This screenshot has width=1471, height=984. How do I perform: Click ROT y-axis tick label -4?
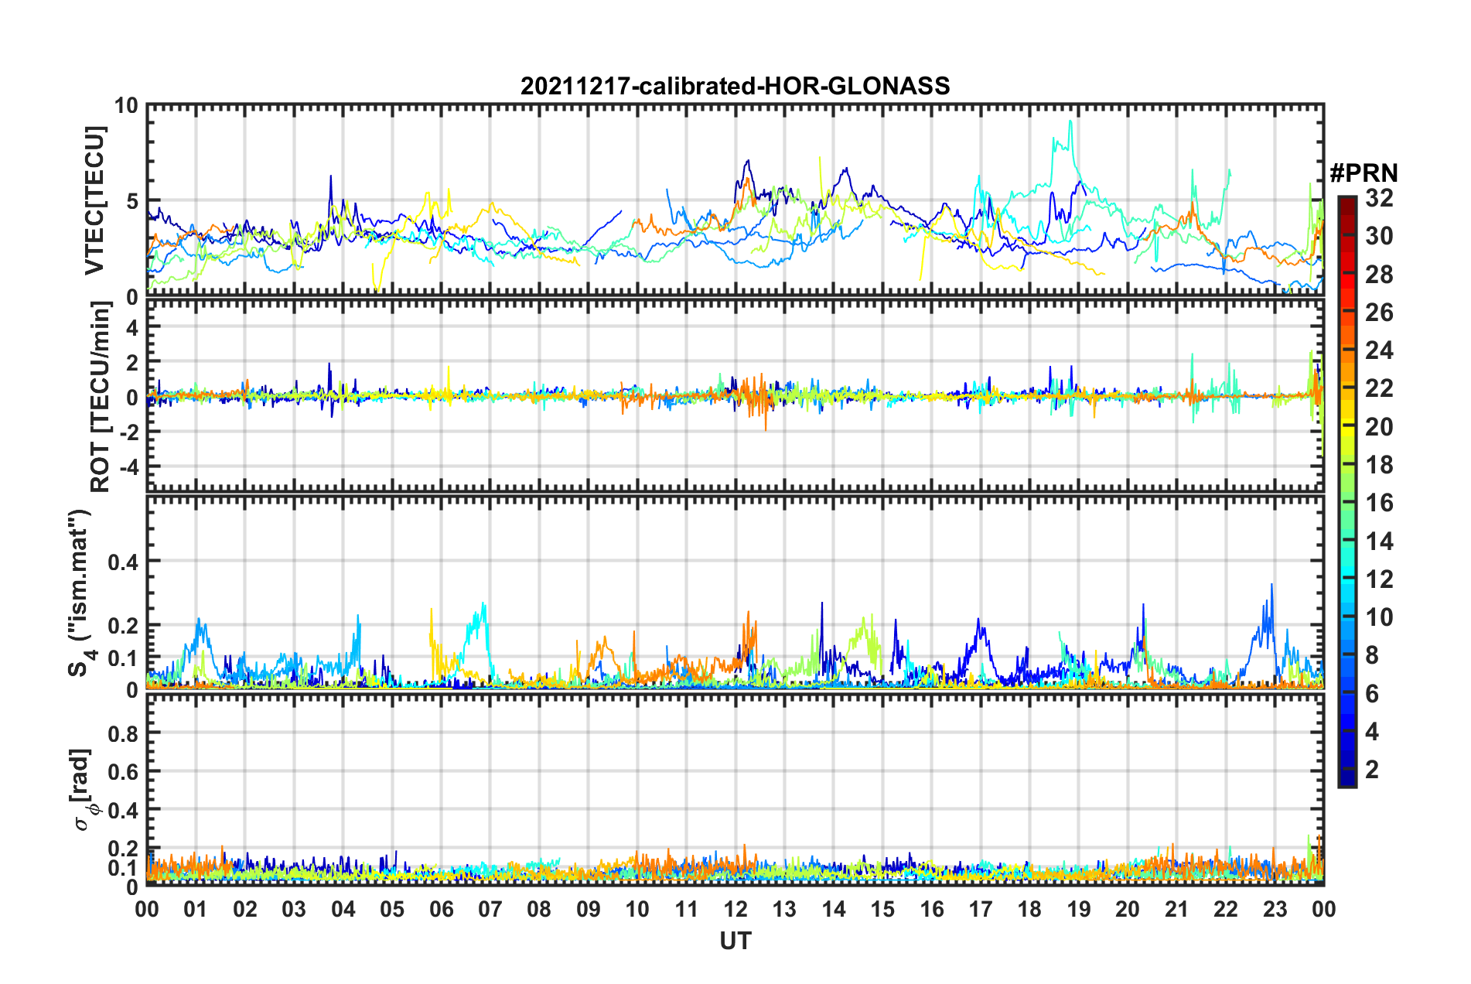pyautogui.click(x=129, y=466)
